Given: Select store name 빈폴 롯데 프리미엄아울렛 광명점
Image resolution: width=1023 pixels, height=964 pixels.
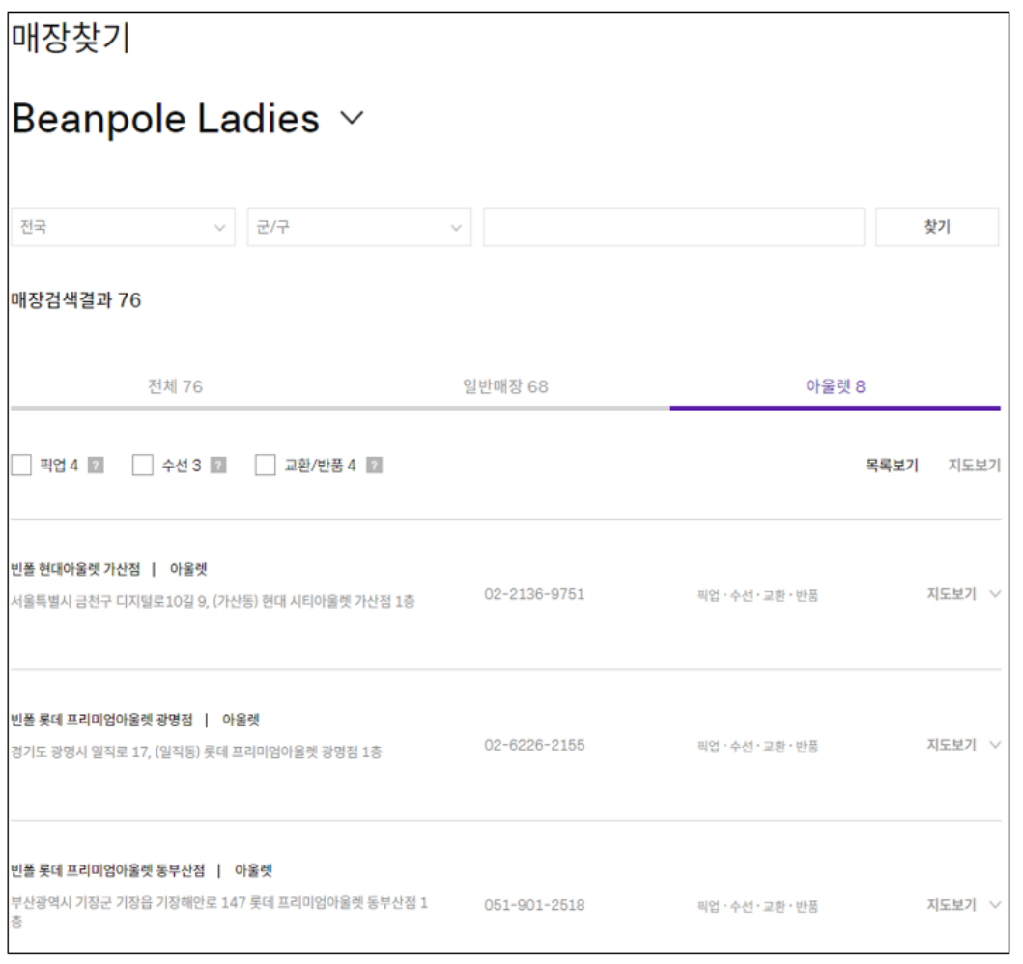Looking at the screenshot, I should (101, 720).
